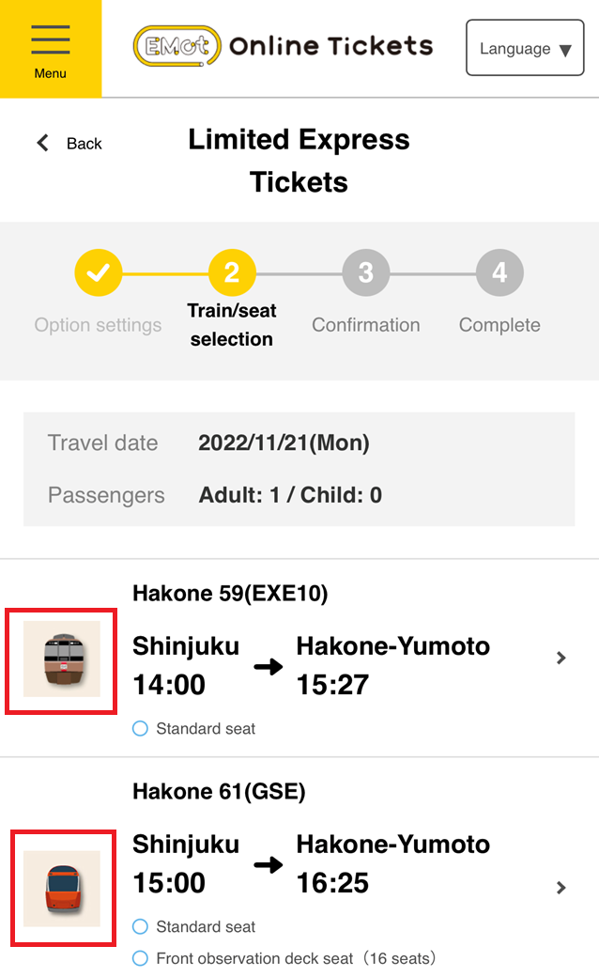
Task: Expand Hakone 61 train with right chevron
Action: click(x=561, y=888)
